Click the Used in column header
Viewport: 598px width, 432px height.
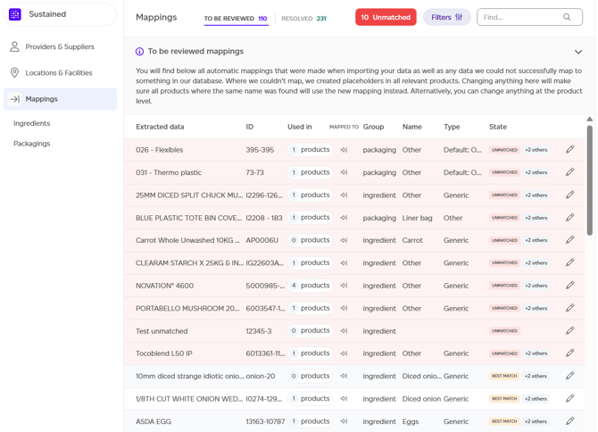299,127
